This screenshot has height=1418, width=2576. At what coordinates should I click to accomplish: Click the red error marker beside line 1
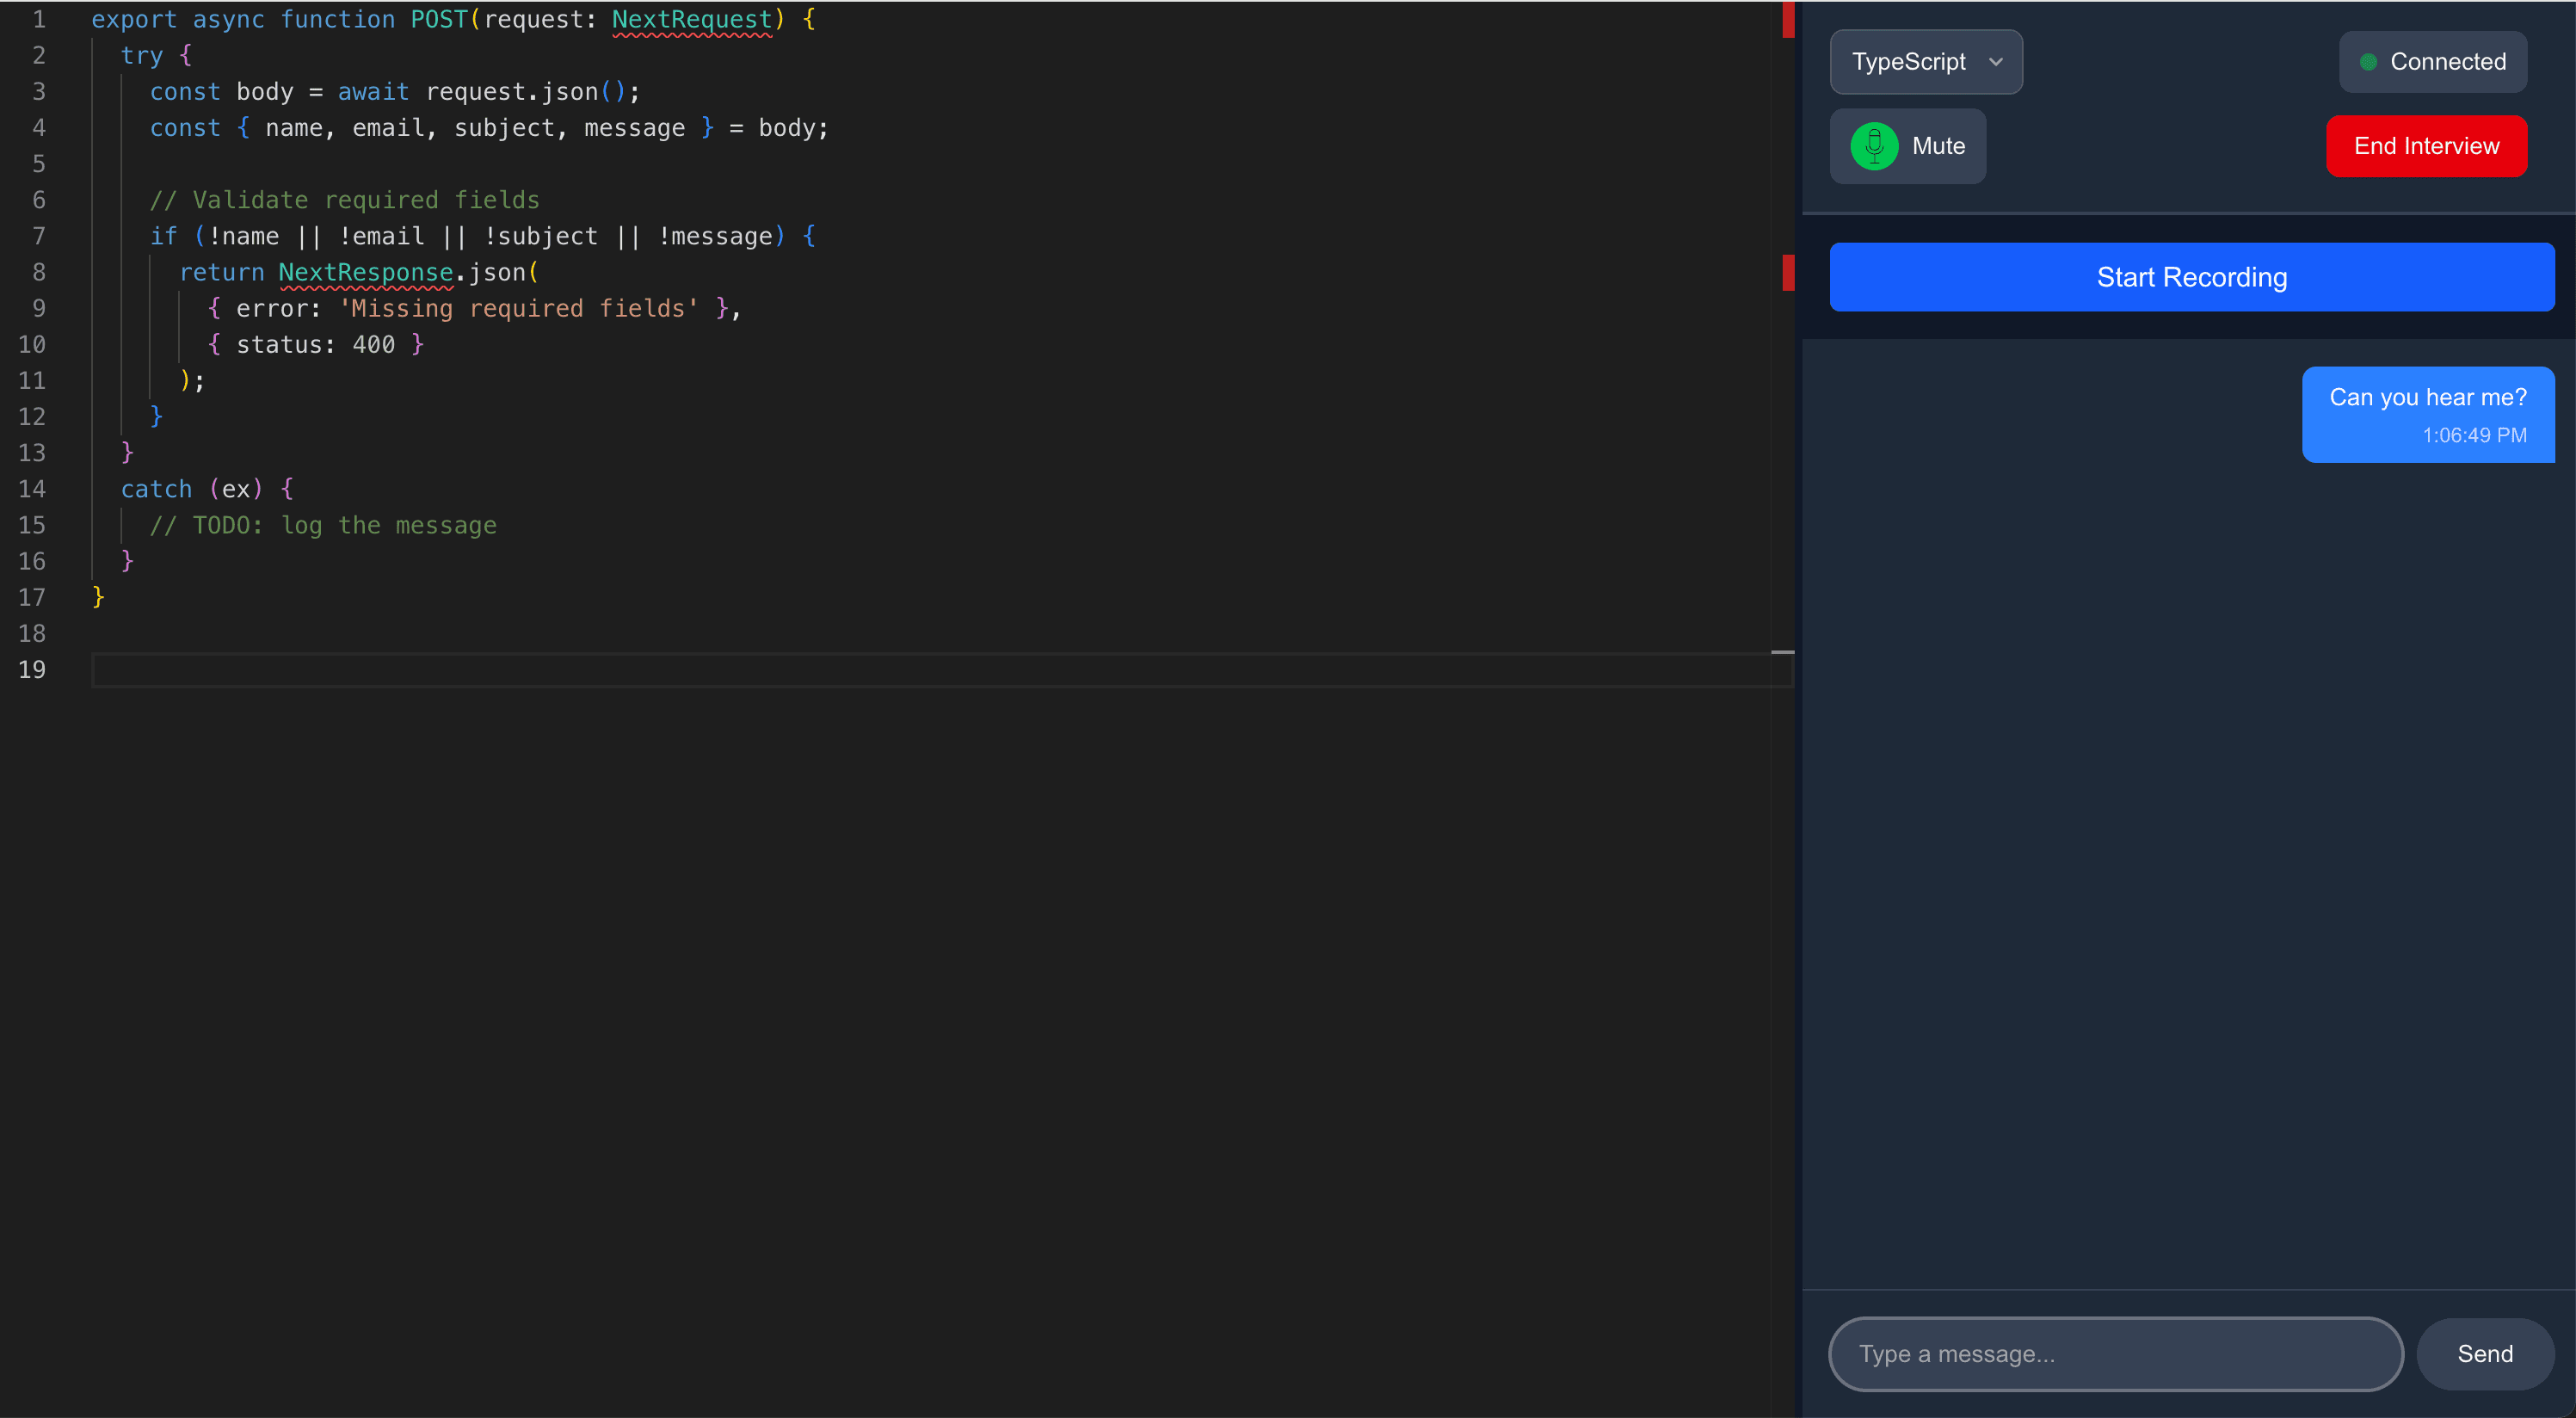pyautogui.click(x=1787, y=19)
